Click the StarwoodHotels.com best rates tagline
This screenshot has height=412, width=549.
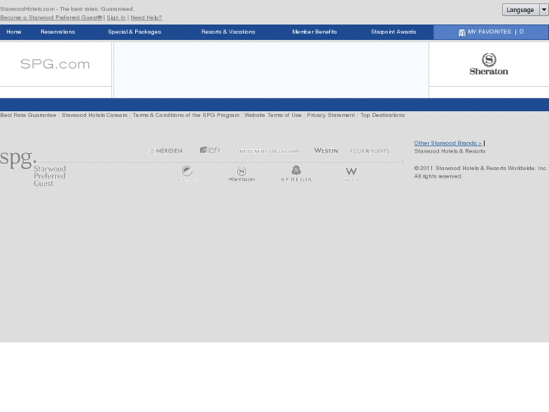pyautogui.click(x=67, y=9)
